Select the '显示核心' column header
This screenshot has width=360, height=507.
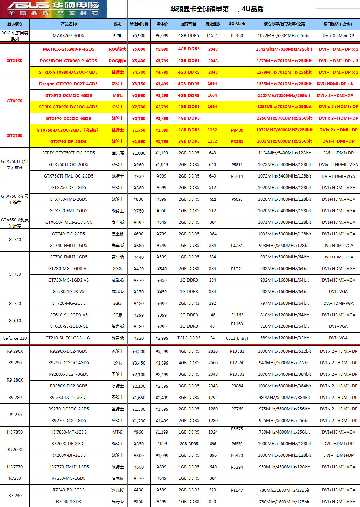coord(15,24)
